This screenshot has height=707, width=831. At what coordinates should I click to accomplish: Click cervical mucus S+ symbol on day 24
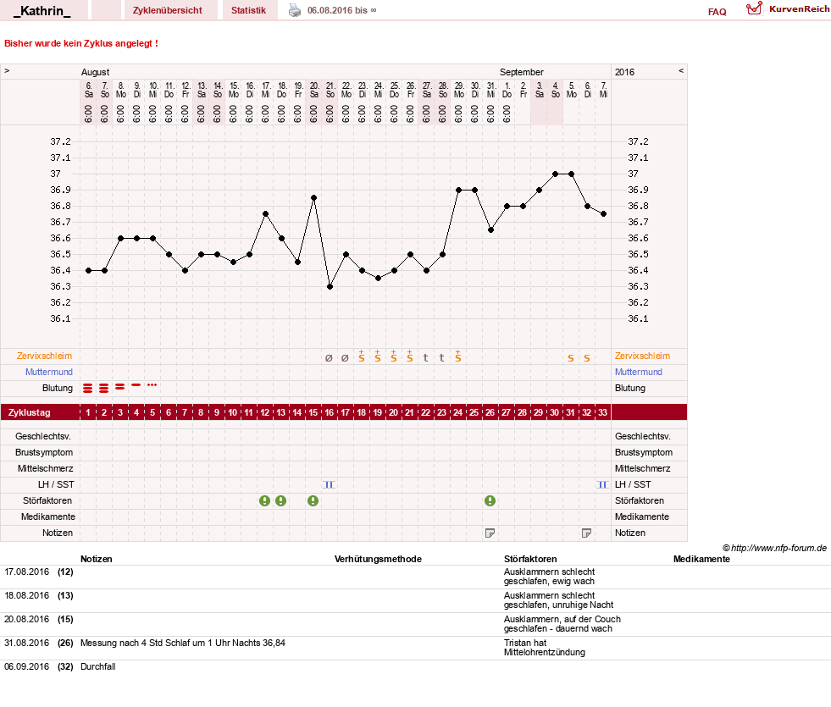458,356
